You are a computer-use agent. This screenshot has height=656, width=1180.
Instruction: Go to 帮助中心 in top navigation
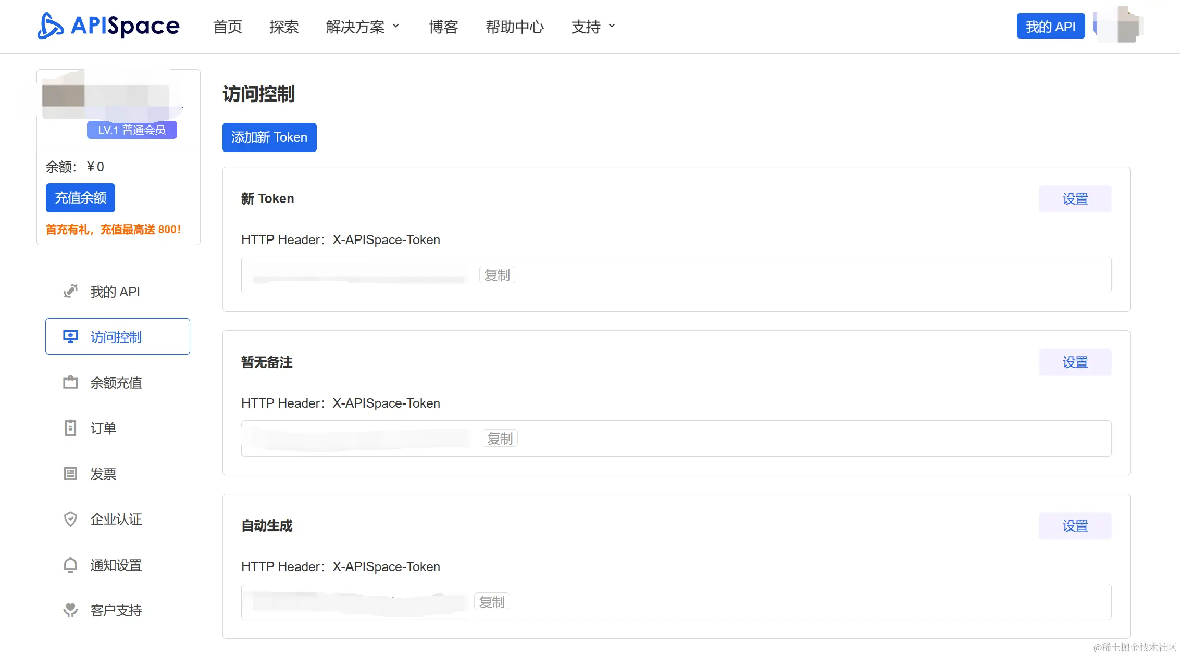pyautogui.click(x=514, y=27)
